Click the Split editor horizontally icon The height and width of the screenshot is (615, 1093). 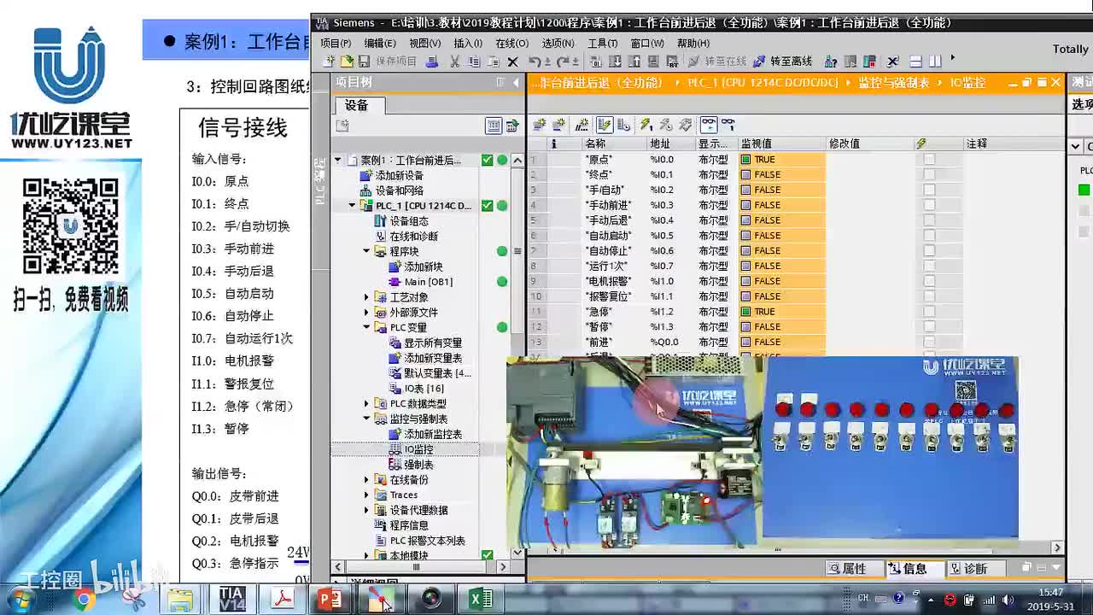(x=915, y=61)
